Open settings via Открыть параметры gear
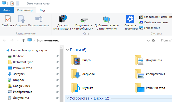The image size is (172, 102). (x=130, y=19)
